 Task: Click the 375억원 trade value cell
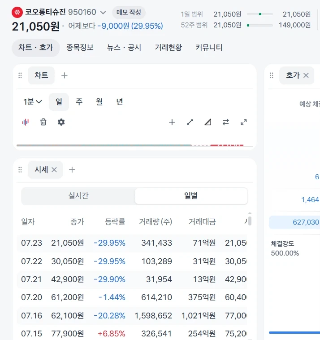(202, 297)
